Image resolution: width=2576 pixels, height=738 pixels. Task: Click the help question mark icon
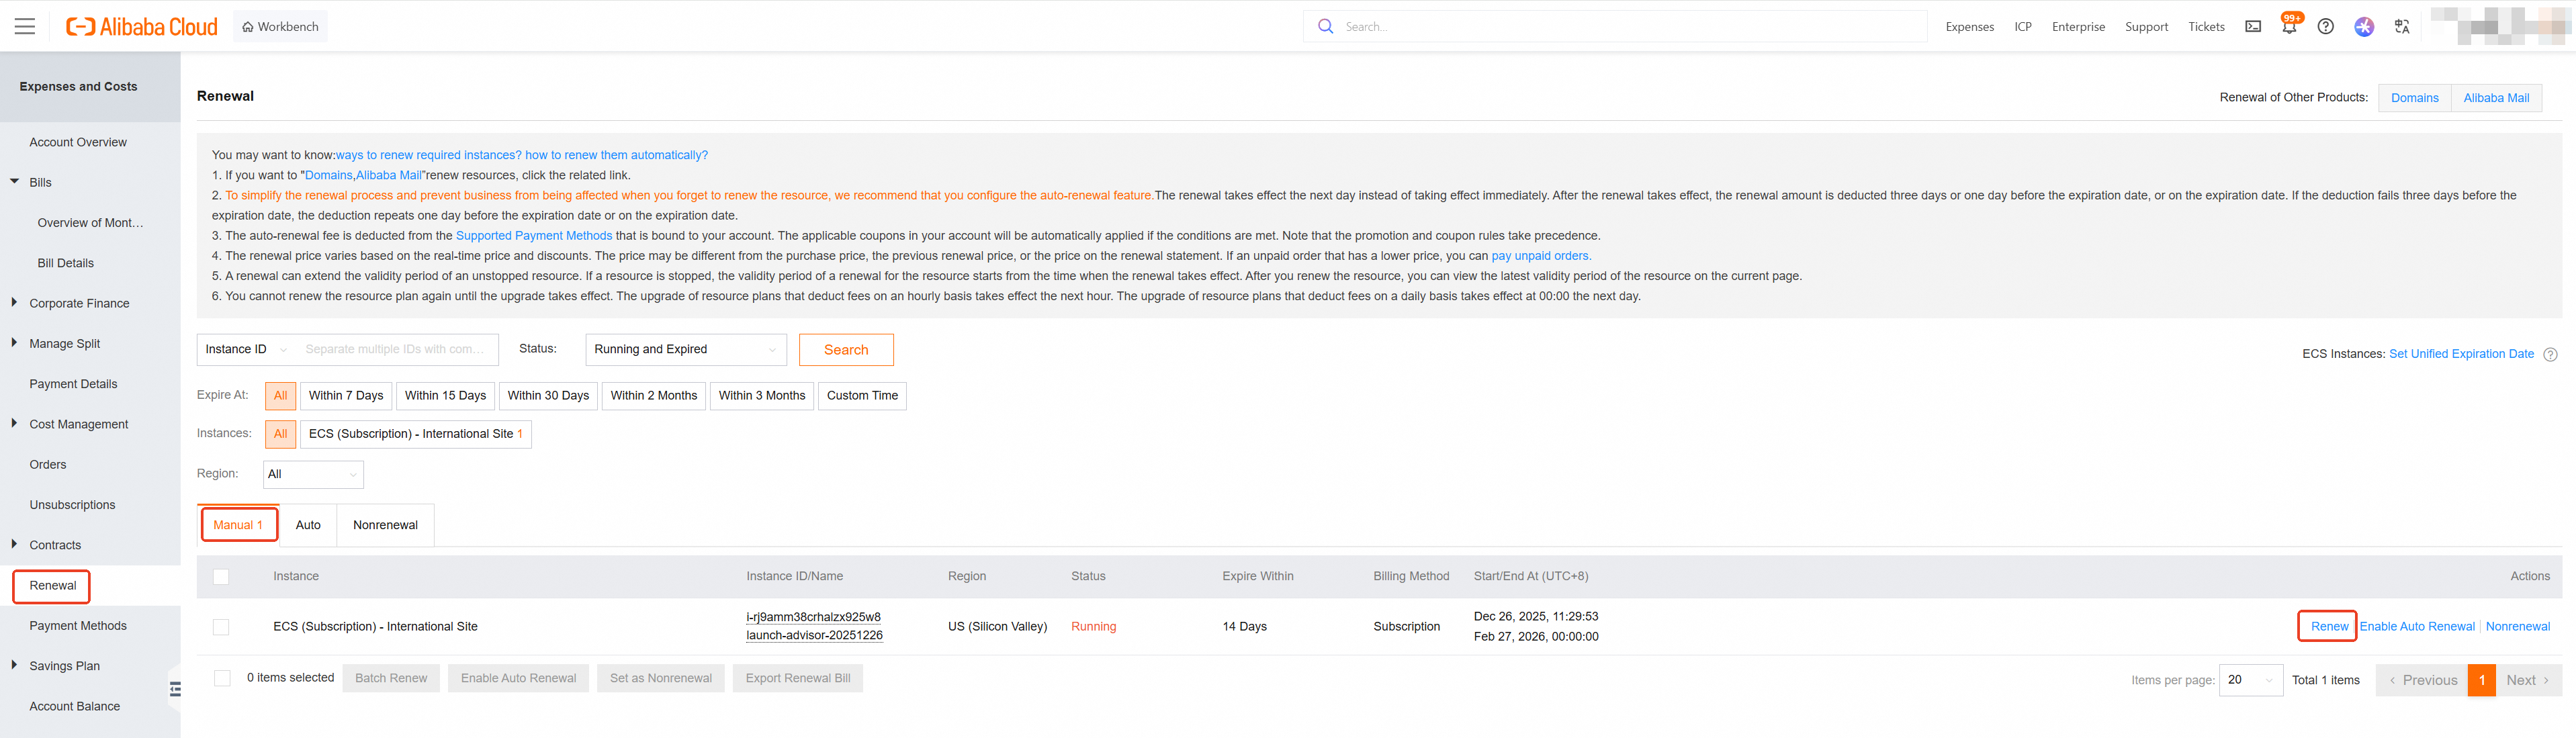pyautogui.click(x=2326, y=27)
